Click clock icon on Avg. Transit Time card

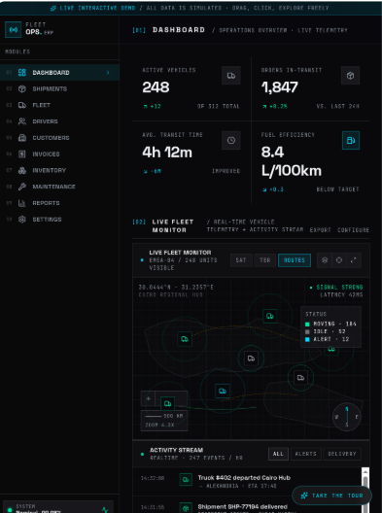click(x=231, y=140)
